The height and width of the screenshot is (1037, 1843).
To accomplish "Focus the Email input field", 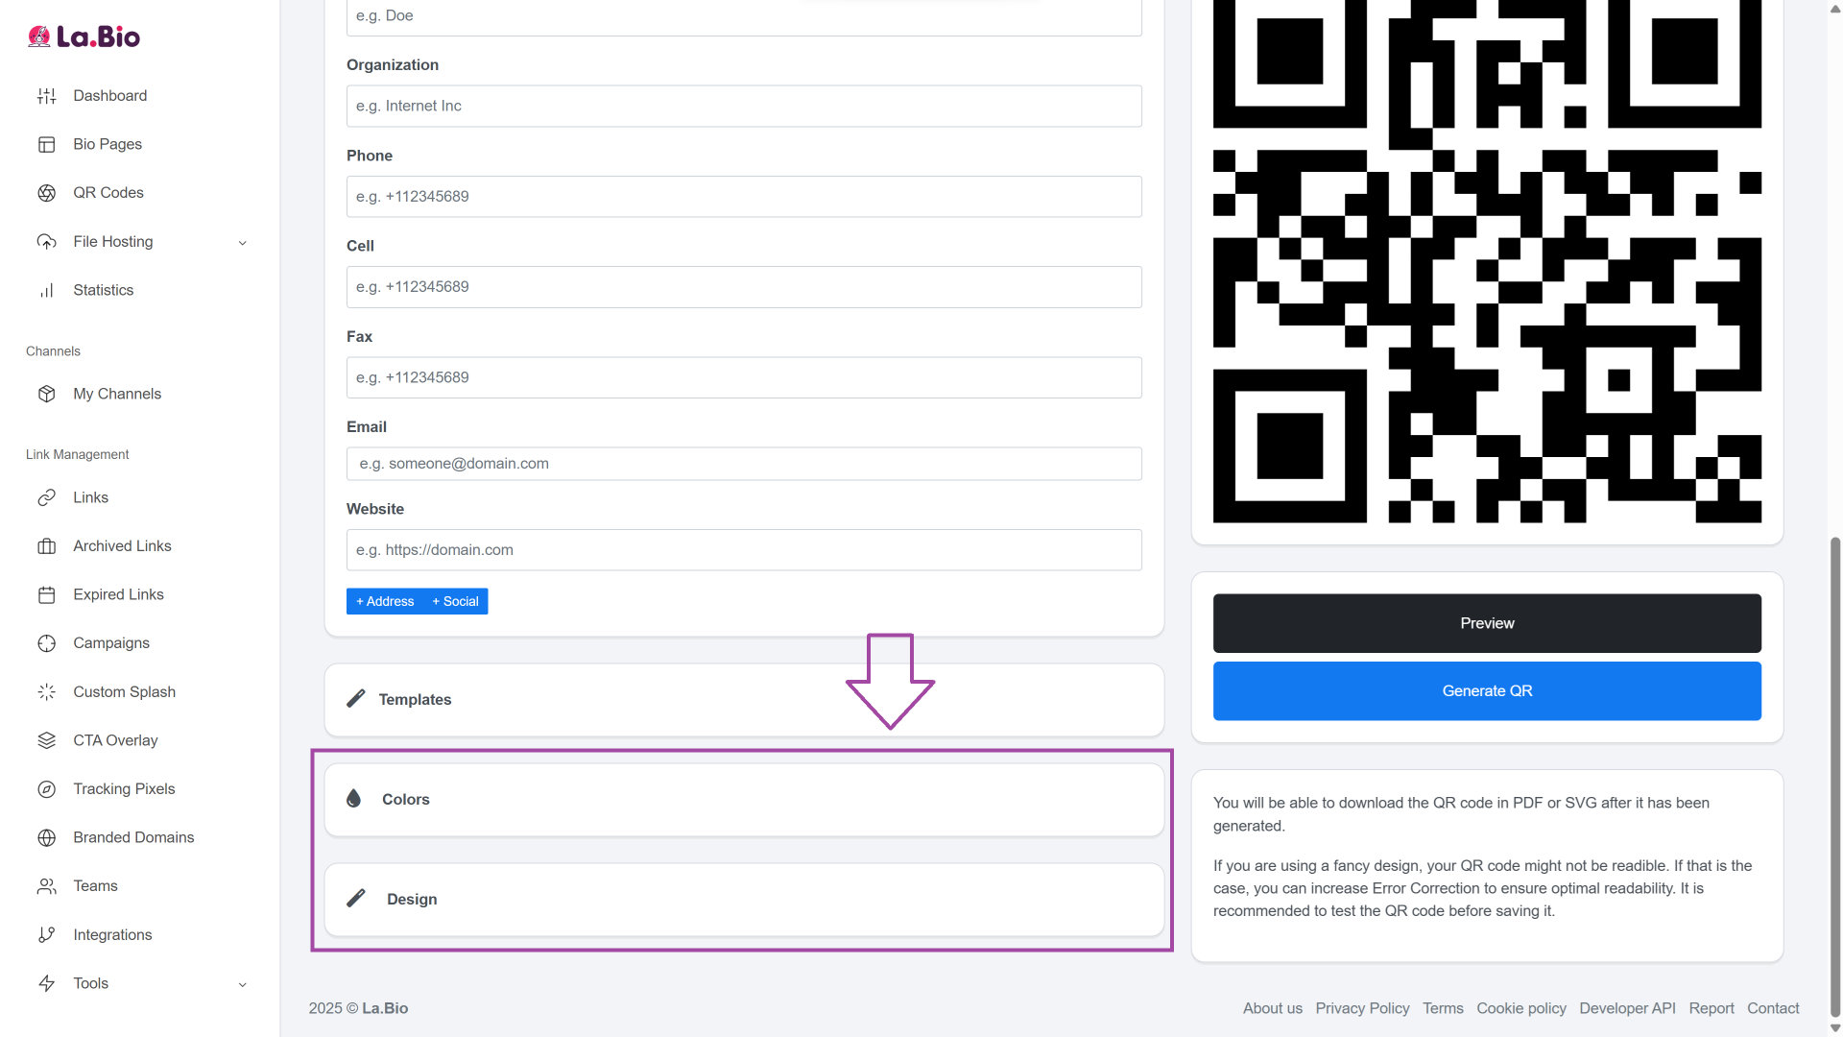I will pos(744,464).
